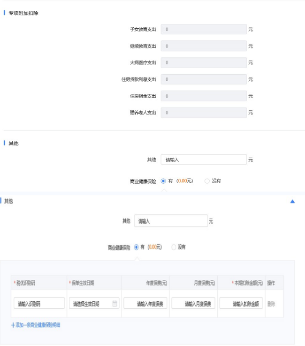Select 有 for 商业健康保险 in the collapsible panel
Image resolution: width=305 pixels, height=346 pixels.
tap(137, 247)
